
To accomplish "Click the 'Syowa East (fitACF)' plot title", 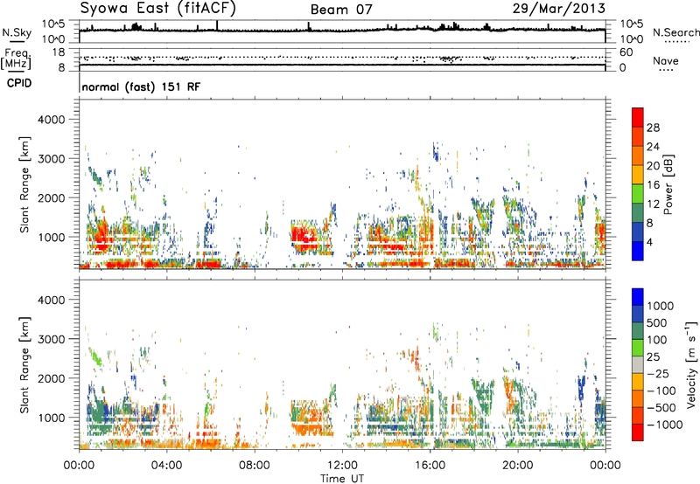I will 157,8.
